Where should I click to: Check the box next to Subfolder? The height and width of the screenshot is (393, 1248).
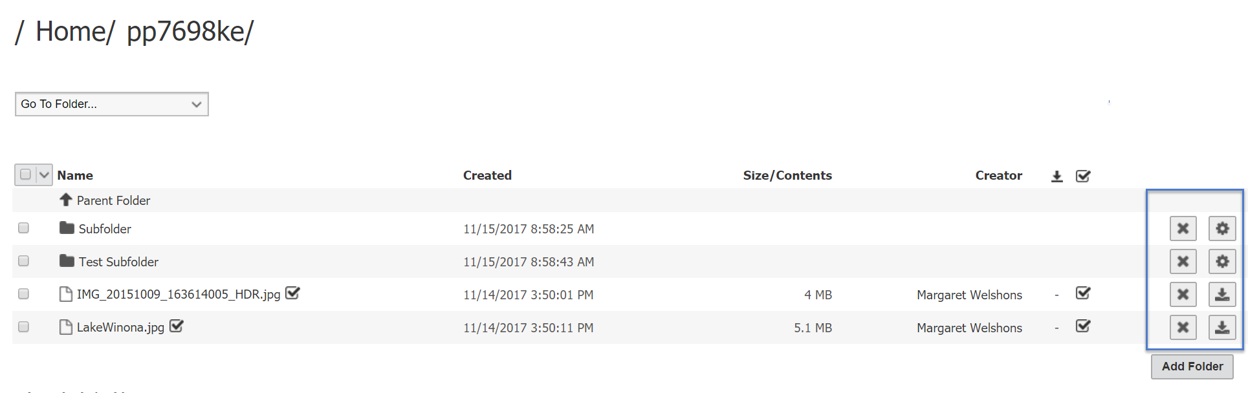[x=24, y=228]
